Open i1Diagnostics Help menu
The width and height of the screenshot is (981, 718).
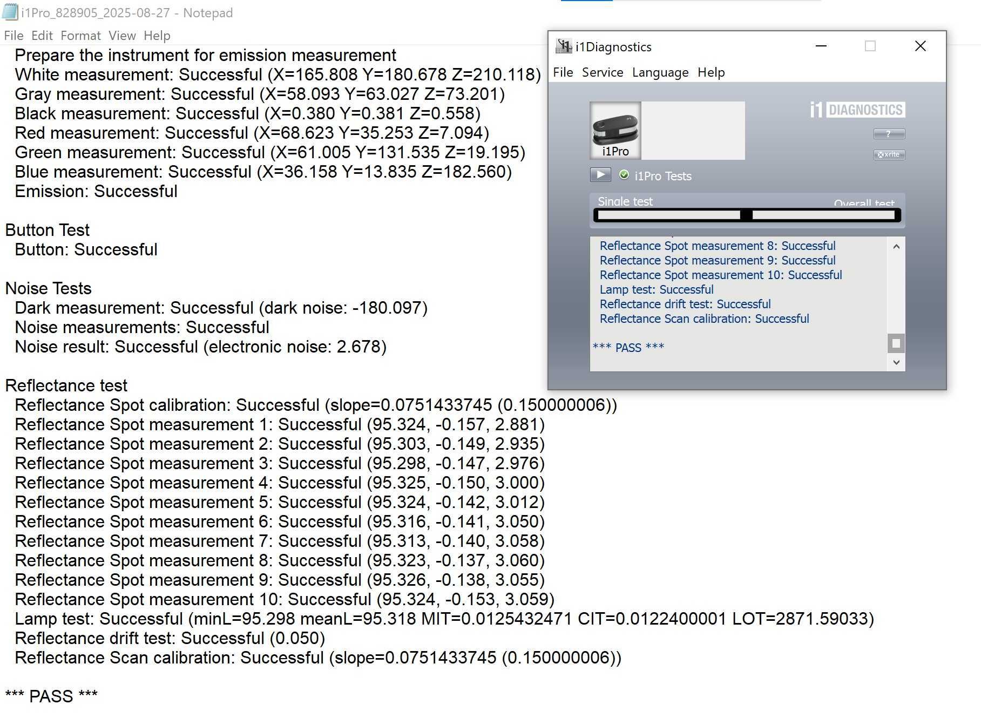pos(711,72)
